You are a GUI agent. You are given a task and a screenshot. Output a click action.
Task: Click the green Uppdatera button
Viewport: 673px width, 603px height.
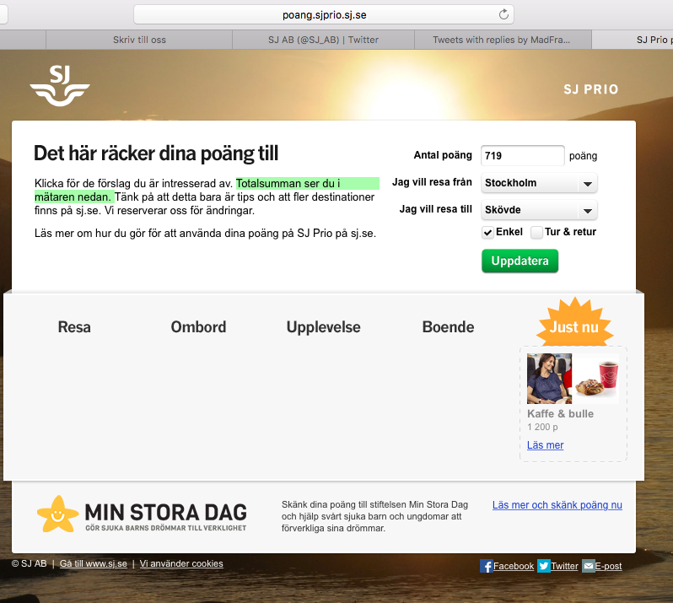point(520,261)
